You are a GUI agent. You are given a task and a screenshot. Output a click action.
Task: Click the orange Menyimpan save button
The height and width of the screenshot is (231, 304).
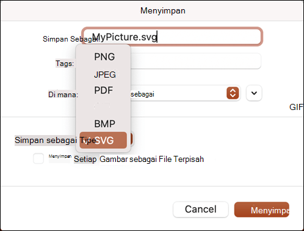(x=262, y=210)
